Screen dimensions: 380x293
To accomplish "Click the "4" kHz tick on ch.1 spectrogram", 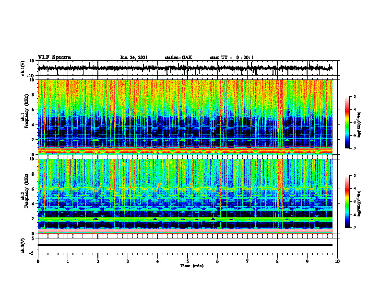I will (x=34, y=125).
